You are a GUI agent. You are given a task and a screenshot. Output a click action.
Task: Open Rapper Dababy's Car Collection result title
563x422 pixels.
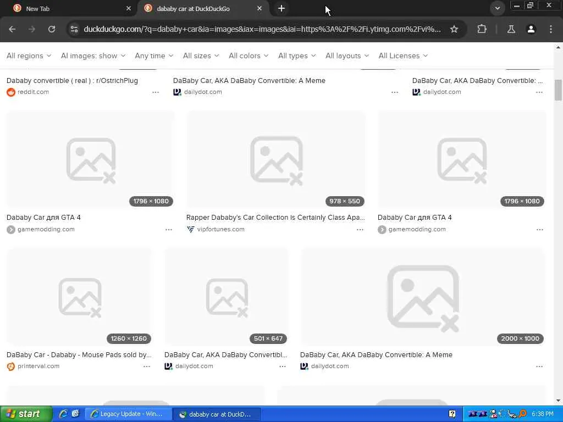click(275, 218)
